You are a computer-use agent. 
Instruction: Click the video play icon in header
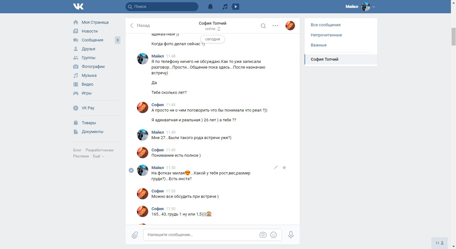pos(235,7)
